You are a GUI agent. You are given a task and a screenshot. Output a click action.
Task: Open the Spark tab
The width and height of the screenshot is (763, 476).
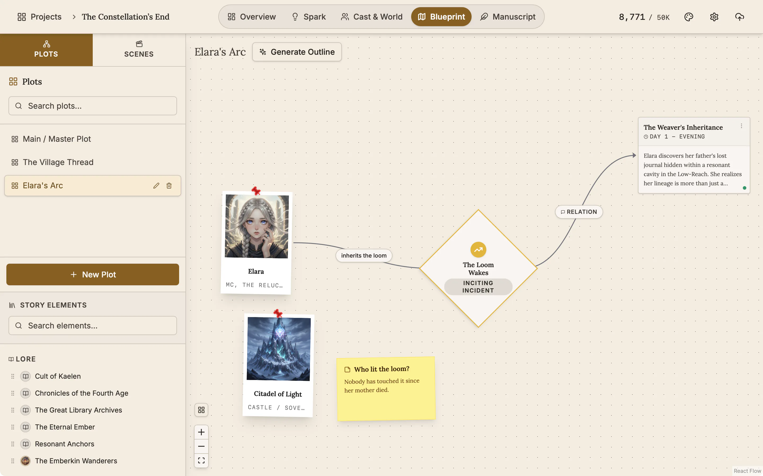[x=308, y=17]
